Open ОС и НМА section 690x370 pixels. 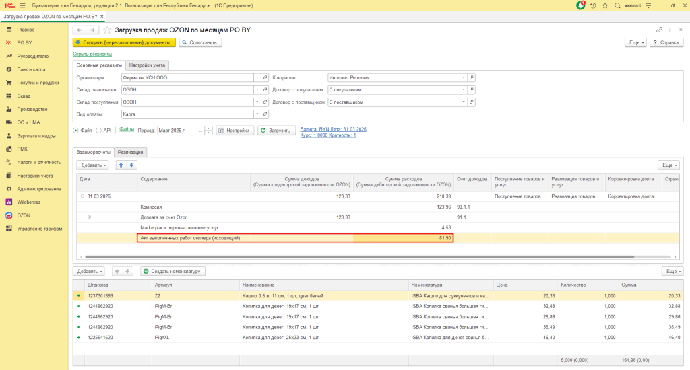pyautogui.click(x=28, y=122)
